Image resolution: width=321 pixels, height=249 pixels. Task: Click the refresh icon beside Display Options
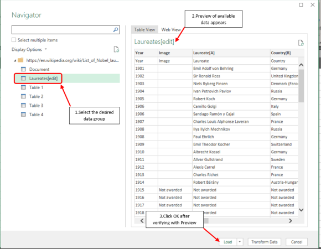116,49
